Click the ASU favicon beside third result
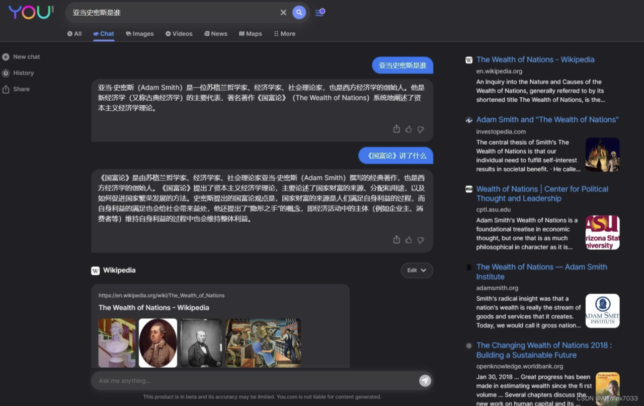Viewport: 644px width, 406px height. pos(469,189)
